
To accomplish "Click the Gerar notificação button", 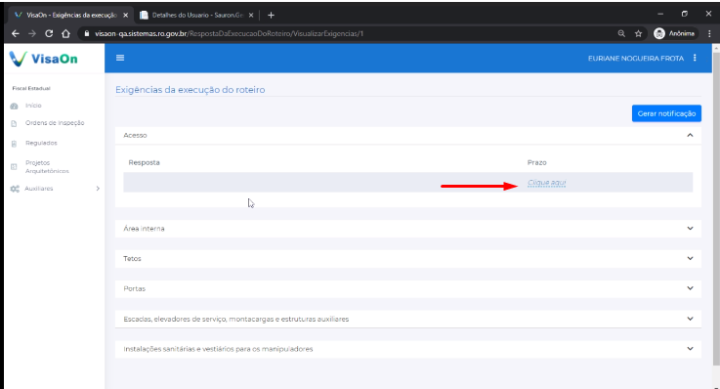I will [666, 113].
